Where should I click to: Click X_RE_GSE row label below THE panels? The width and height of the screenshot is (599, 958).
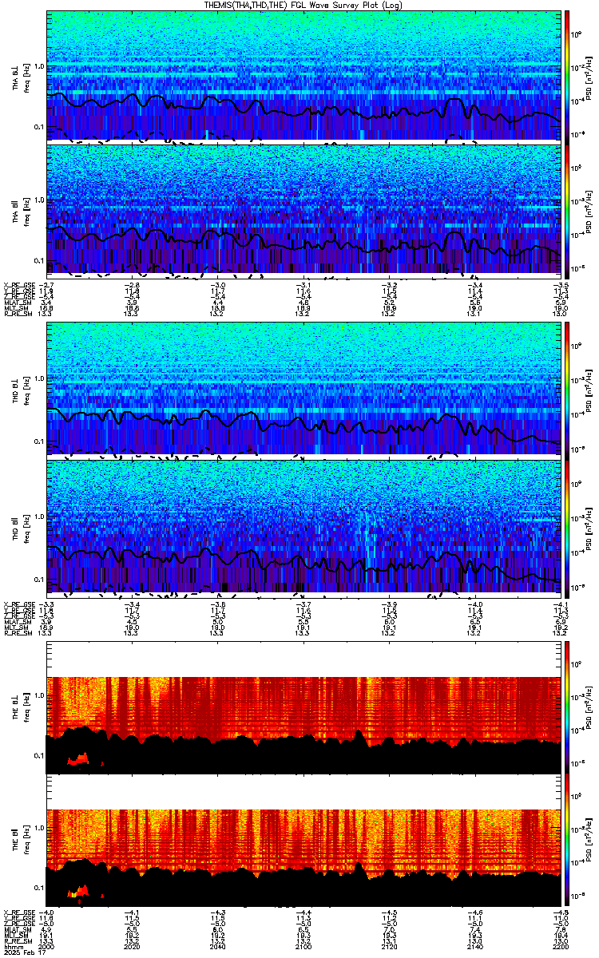pyautogui.click(x=18, y=912)
